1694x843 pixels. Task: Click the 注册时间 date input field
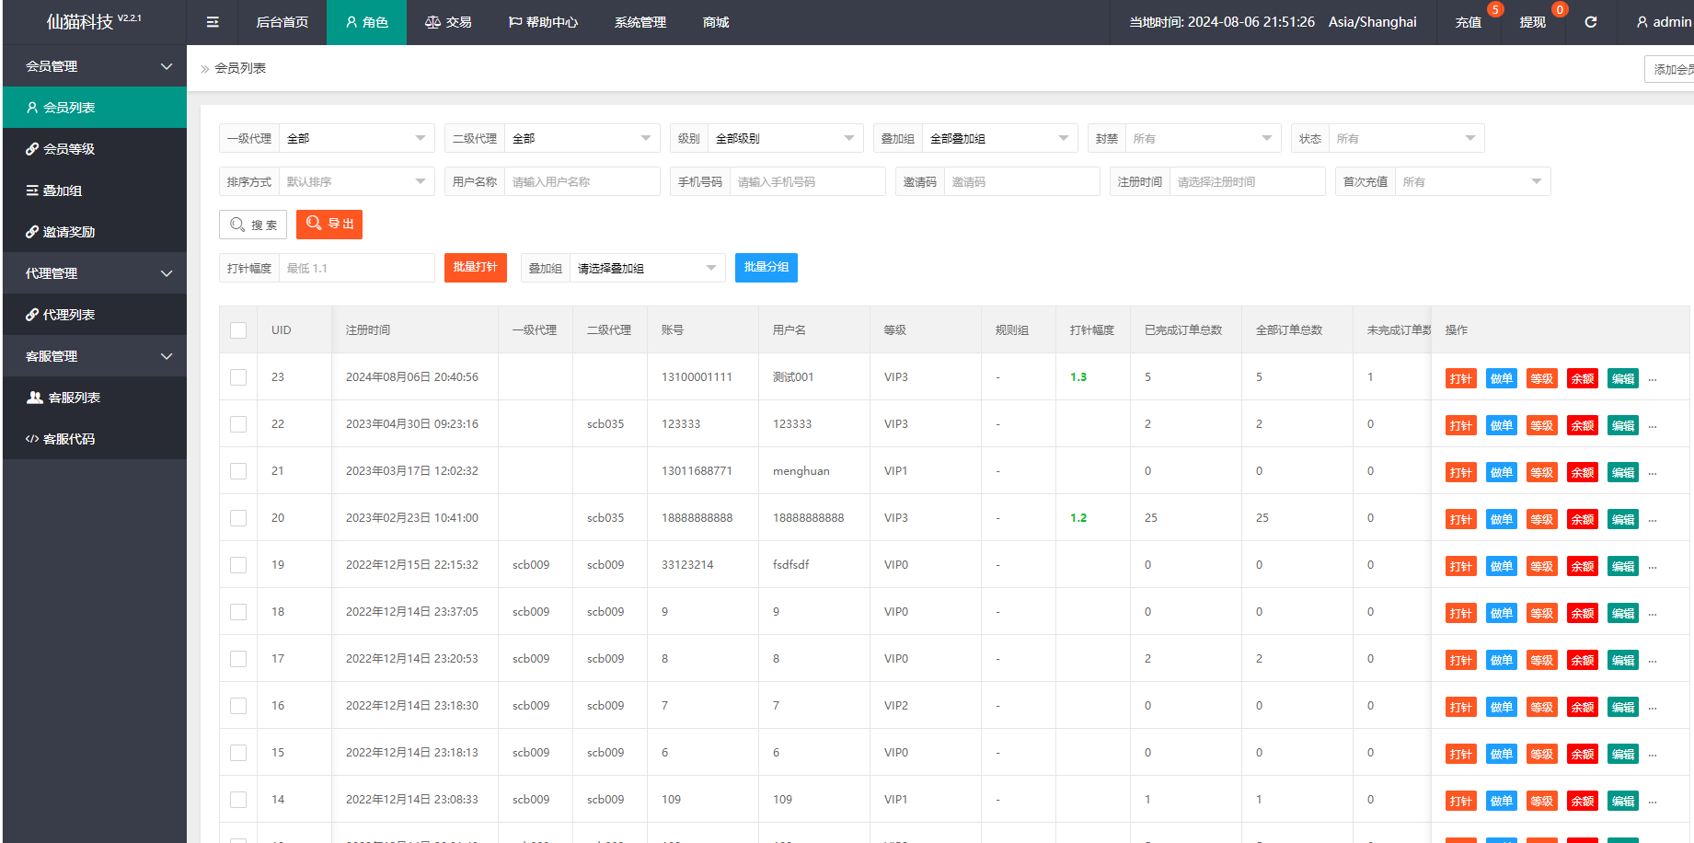tap(1248, 182)
